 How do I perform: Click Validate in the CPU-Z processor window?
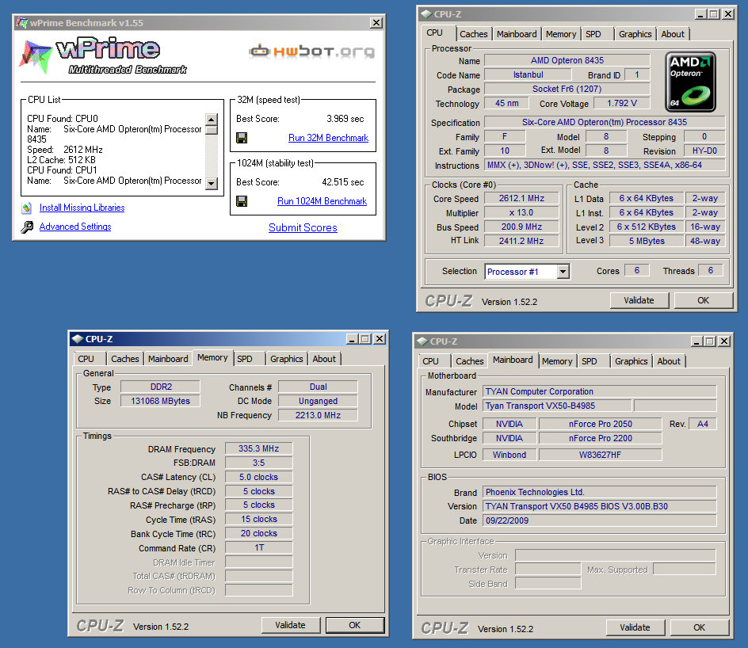point(639,300)
